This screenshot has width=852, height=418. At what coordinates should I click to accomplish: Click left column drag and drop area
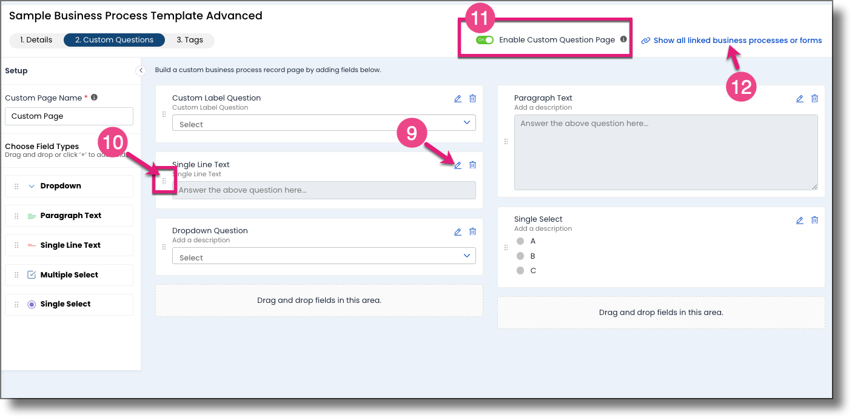click(x=319, y=300)
